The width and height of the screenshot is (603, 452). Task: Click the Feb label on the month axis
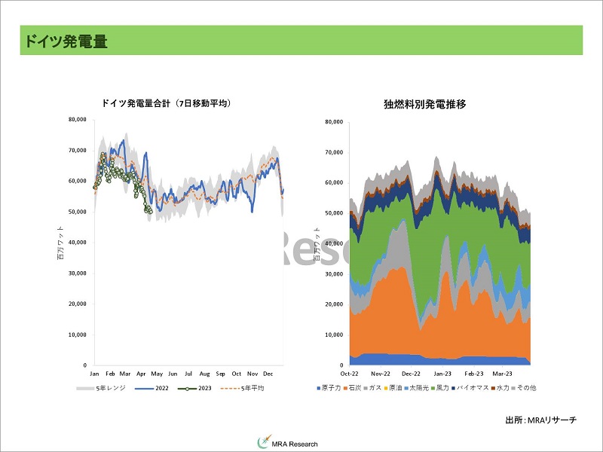(110, 374)
